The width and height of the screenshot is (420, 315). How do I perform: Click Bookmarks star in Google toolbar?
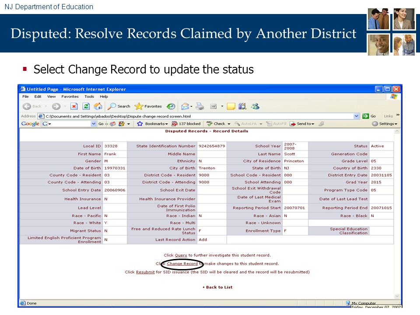pyautogui.click(x=140, y=124)
